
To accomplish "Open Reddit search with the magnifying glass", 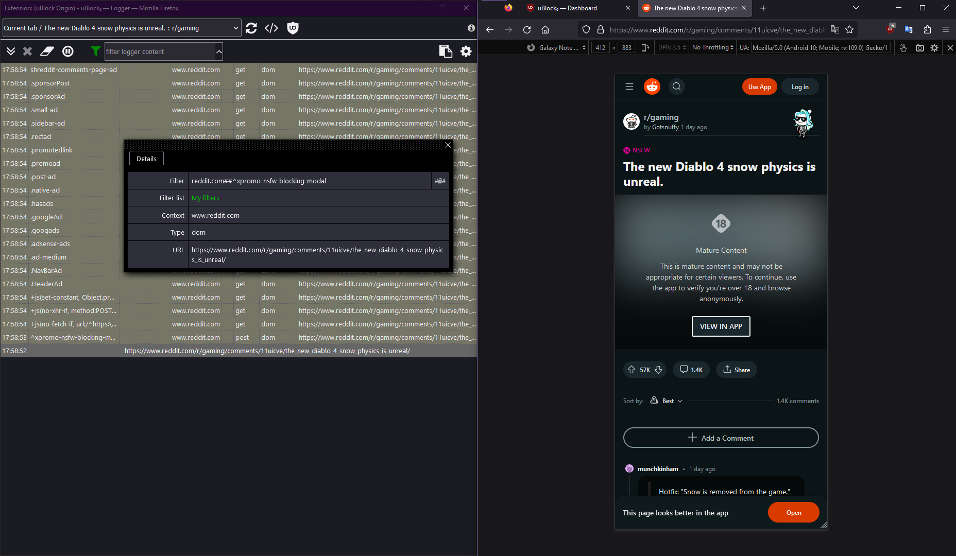I will (x=676, y=86).
